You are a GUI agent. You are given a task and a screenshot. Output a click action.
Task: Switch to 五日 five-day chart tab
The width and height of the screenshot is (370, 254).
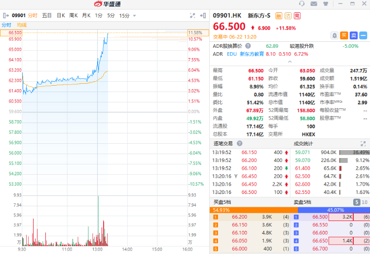coord(47,16)
